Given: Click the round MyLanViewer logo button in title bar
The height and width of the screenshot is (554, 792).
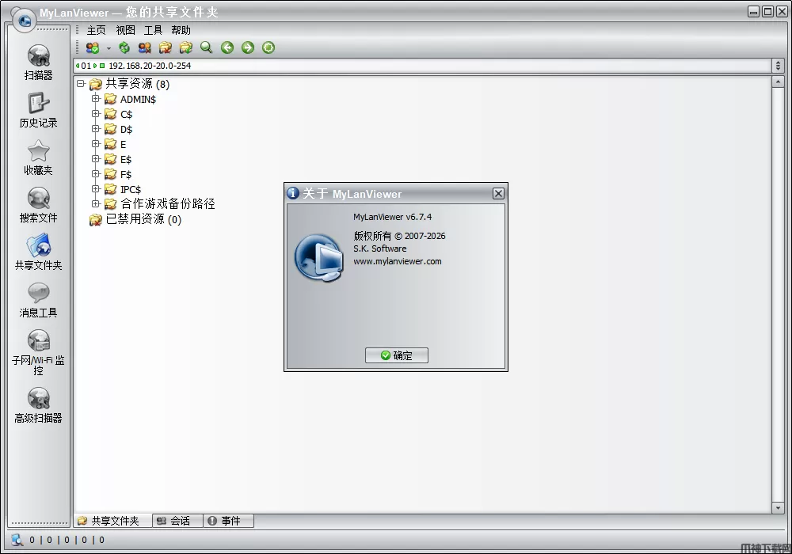Looking at the screenshot, I should coord(25,21).
